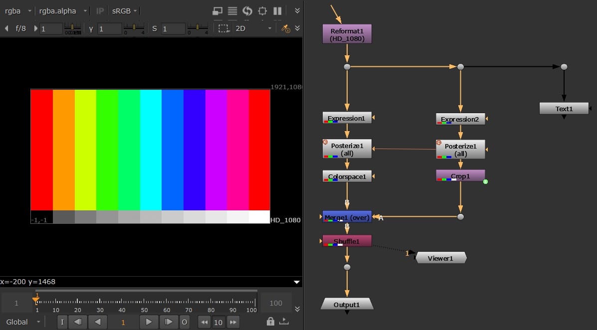Select the Output1 node
Viewport: 597px width, 330px height.
(347, 304)
